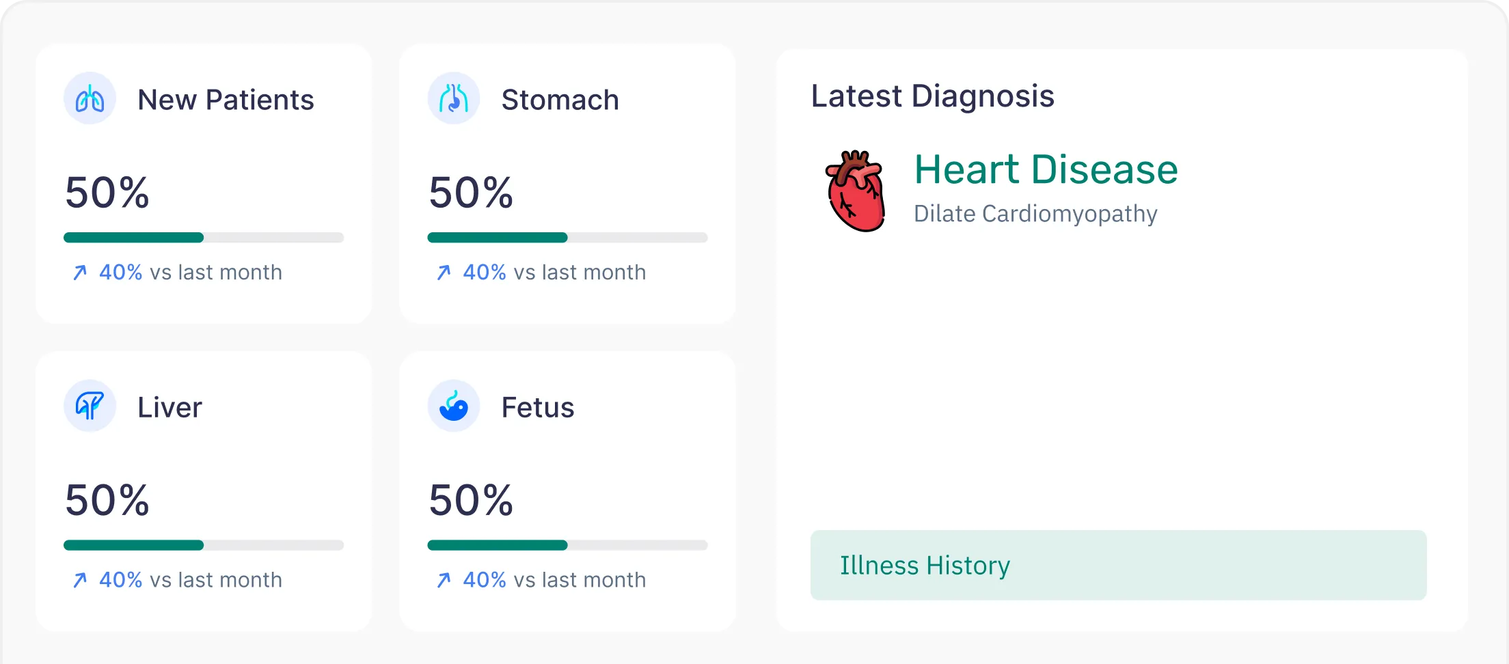
Task: Click the trend arrow in Liver card
Action: (80, 580)
